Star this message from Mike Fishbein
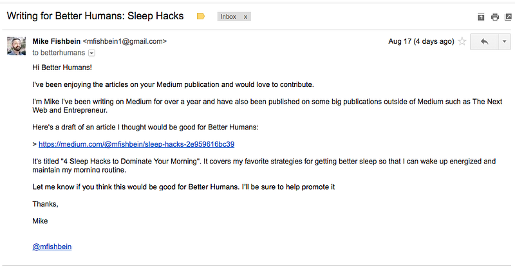This screenshot has height=269, width=515. pos(462,41)
